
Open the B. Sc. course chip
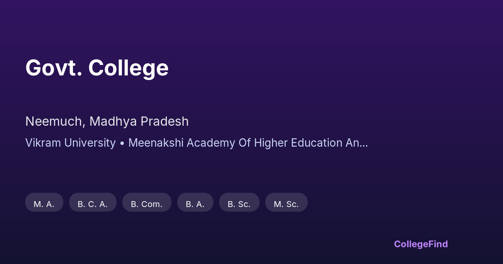[x=239, y=202]
